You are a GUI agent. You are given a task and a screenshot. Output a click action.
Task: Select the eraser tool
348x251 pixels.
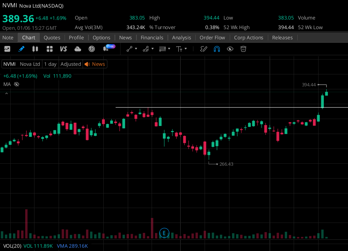(203, 49)
